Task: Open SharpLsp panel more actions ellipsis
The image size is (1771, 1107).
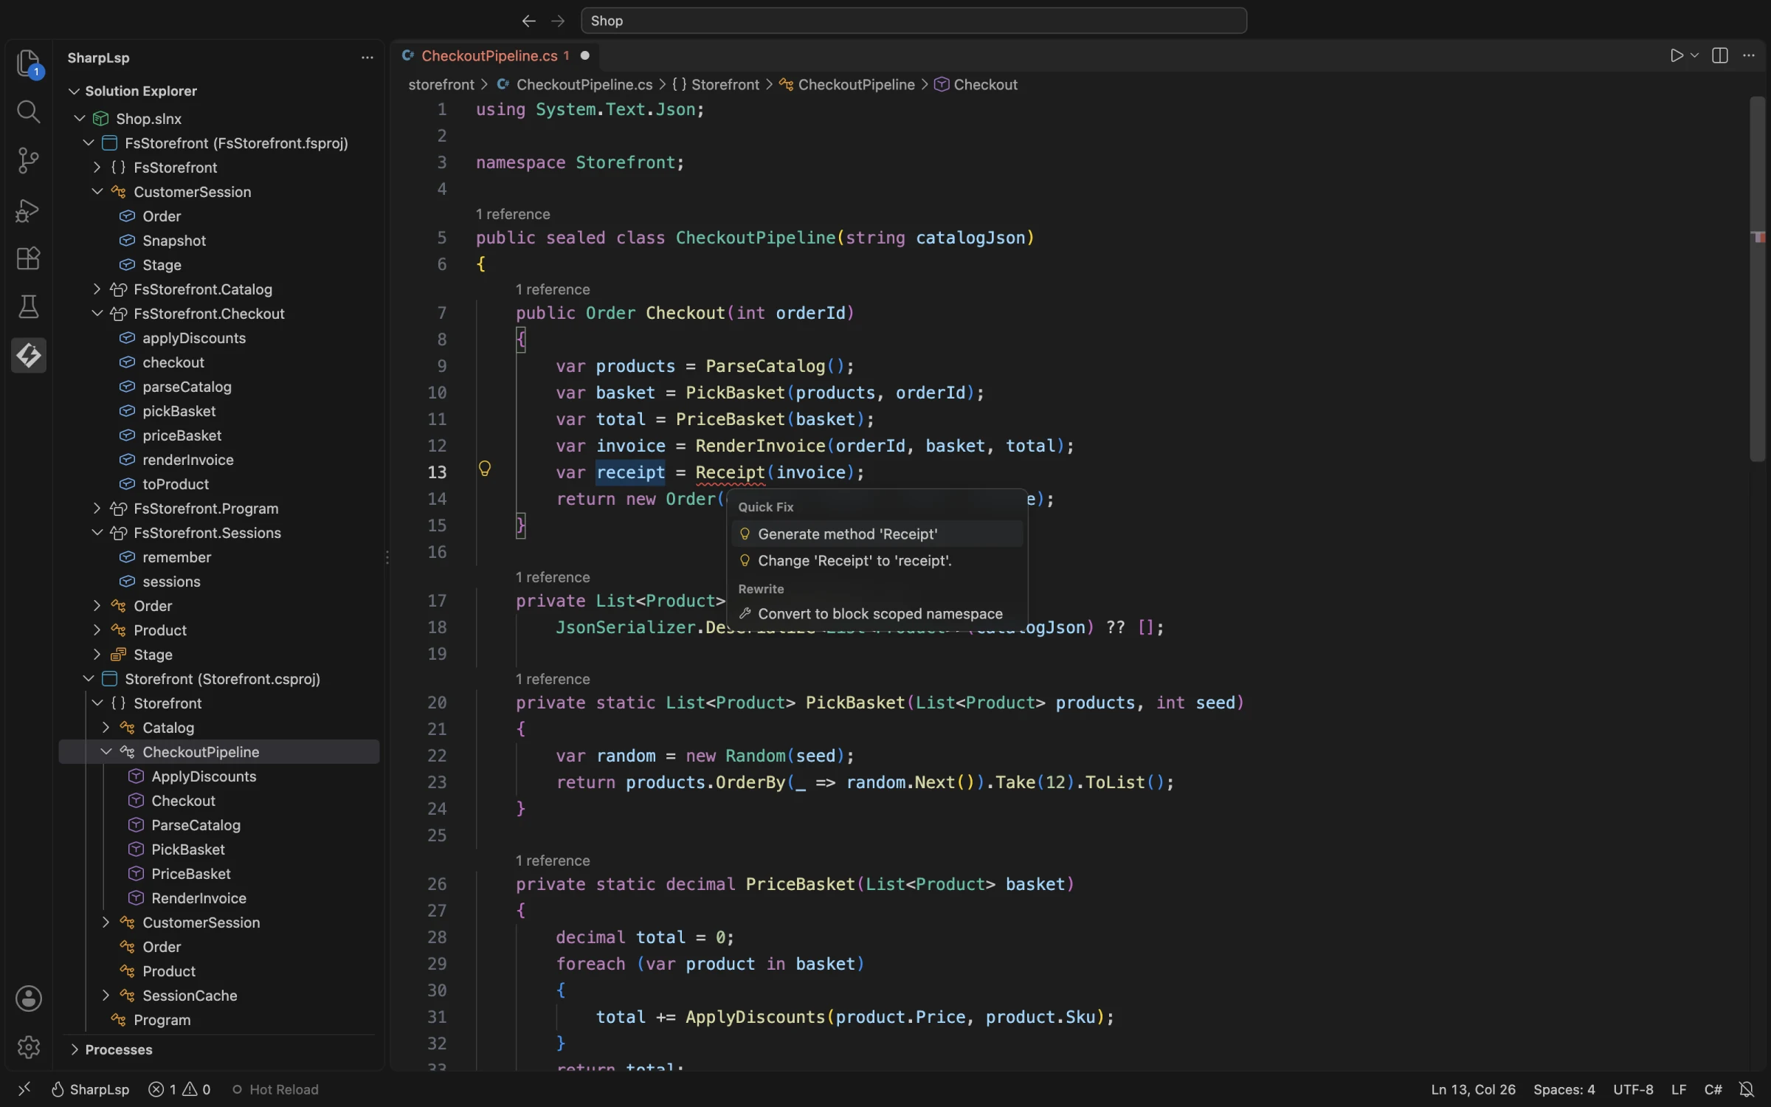Action: [367, 58]
